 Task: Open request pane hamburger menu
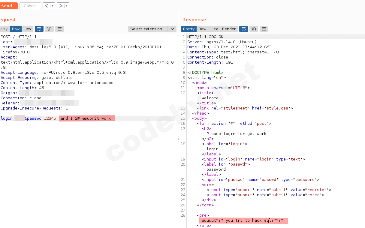59,29
